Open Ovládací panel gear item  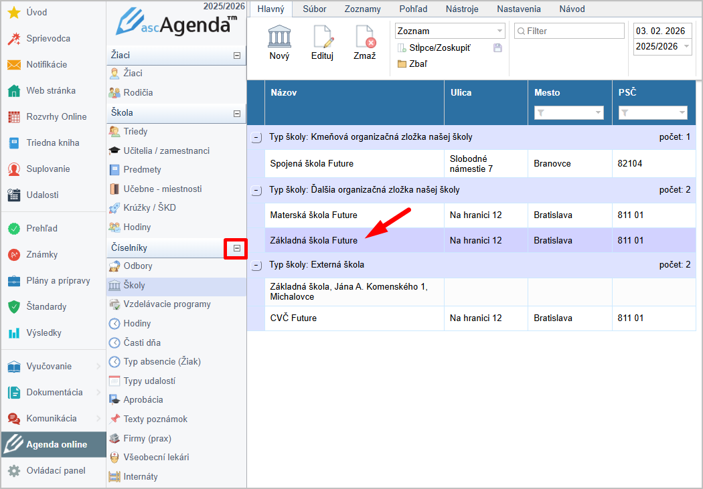[x=56, y=470]
